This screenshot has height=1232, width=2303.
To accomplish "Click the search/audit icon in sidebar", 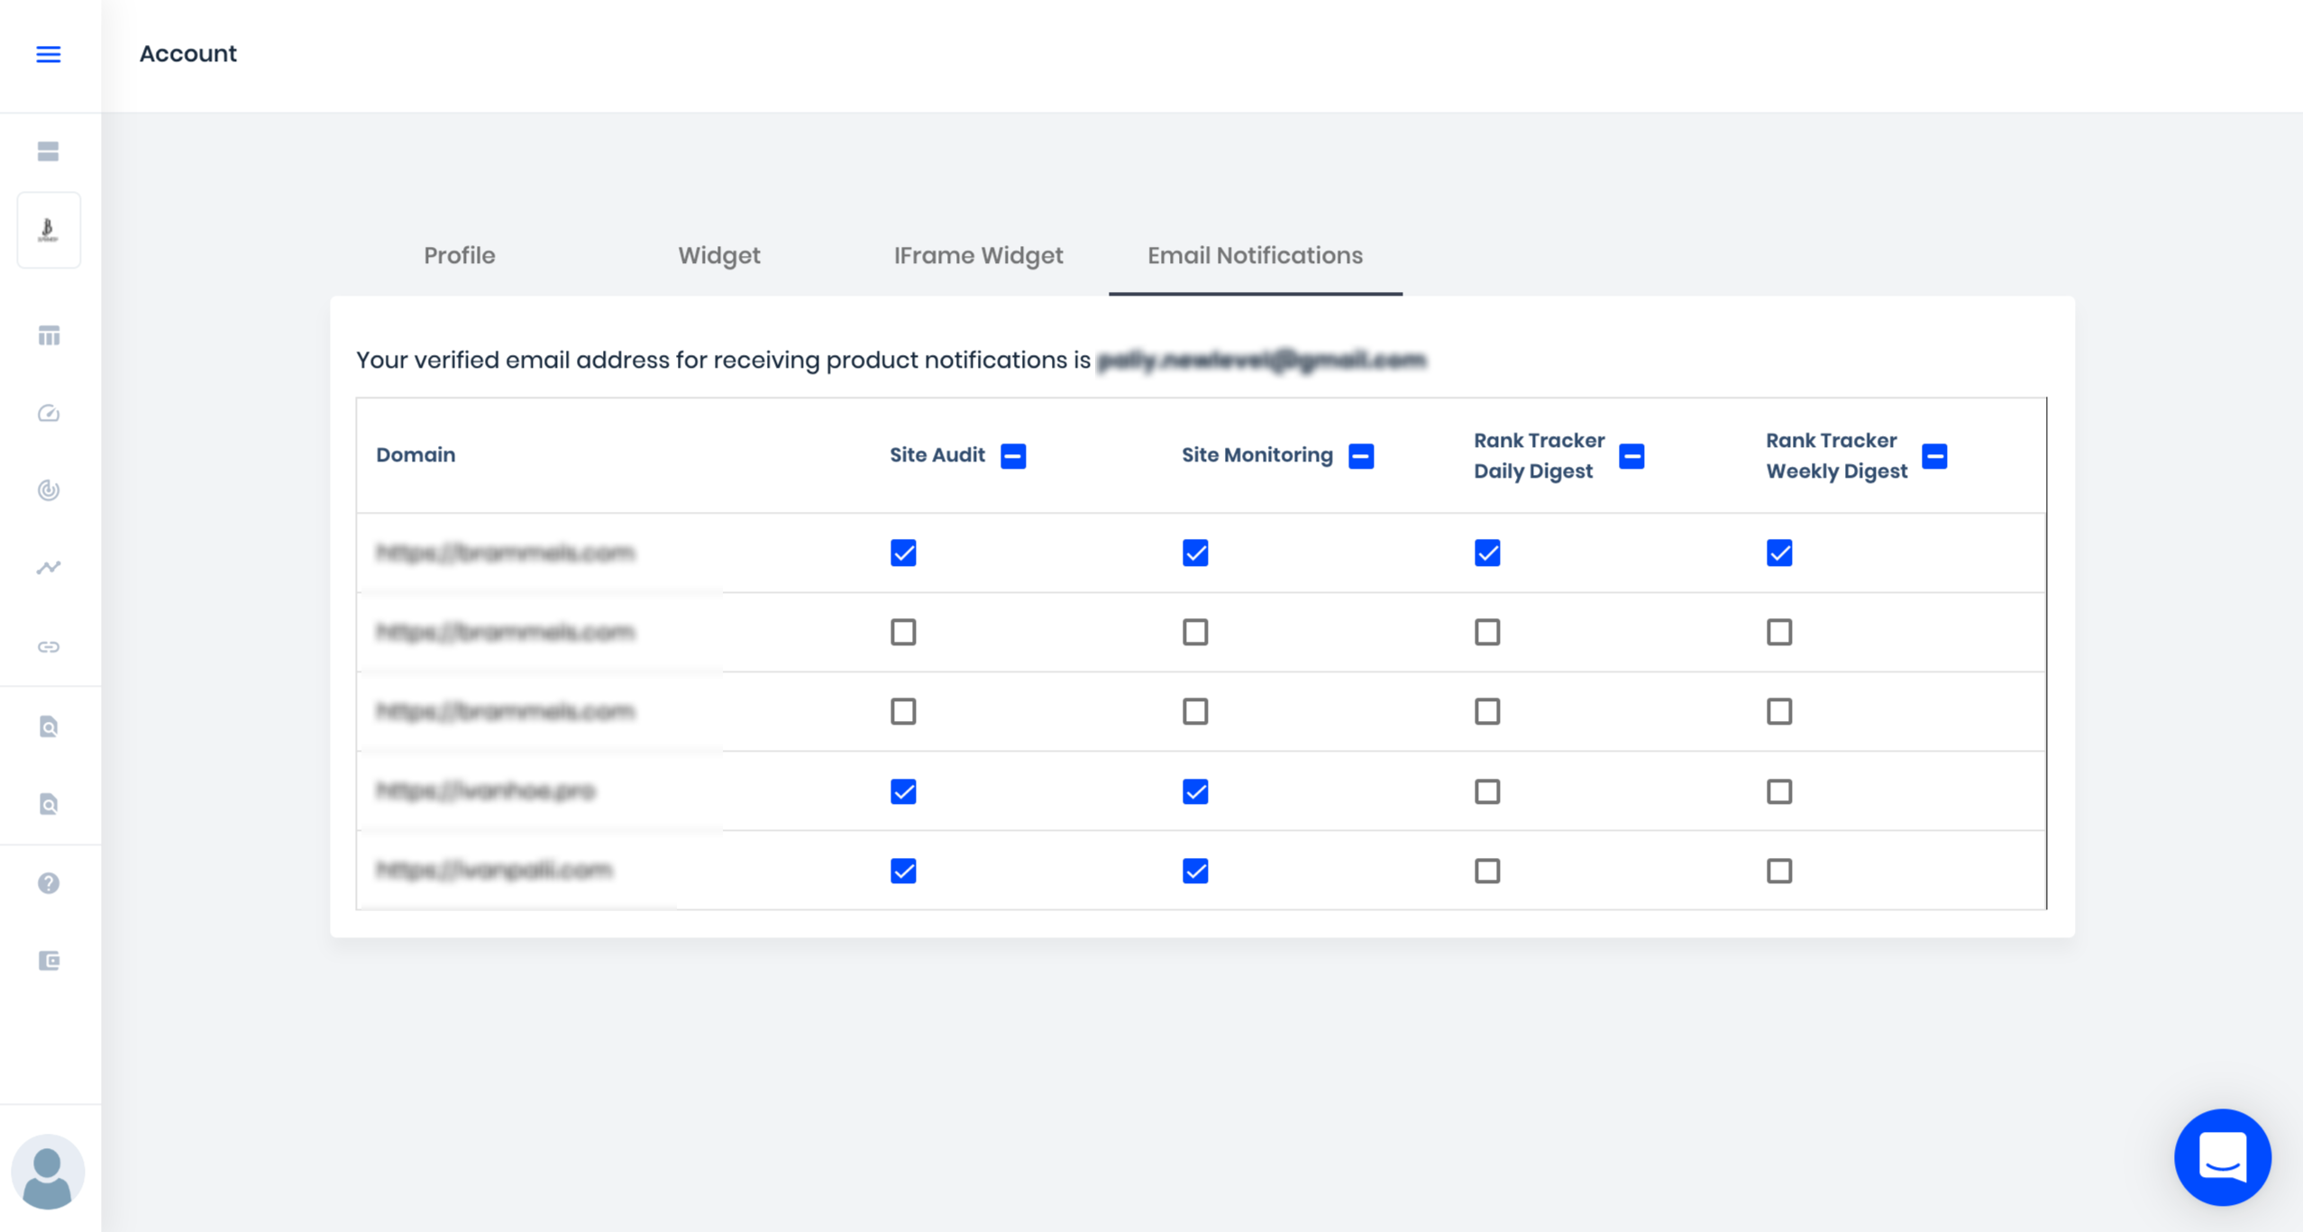I will coord(49,726).
